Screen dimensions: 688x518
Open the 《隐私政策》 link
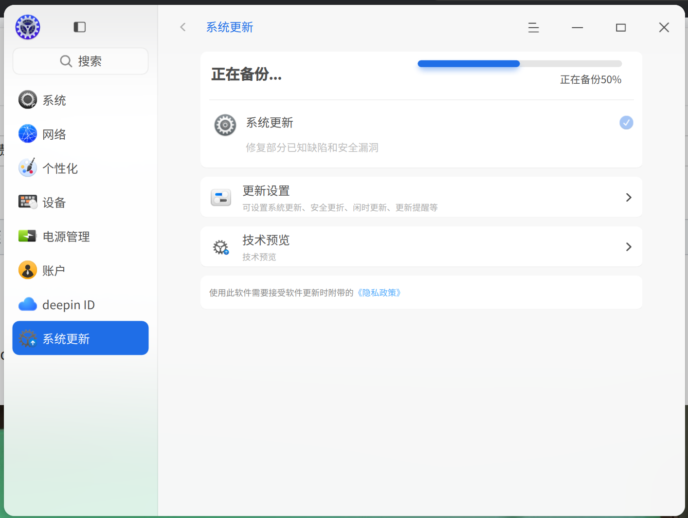point(379,293)
